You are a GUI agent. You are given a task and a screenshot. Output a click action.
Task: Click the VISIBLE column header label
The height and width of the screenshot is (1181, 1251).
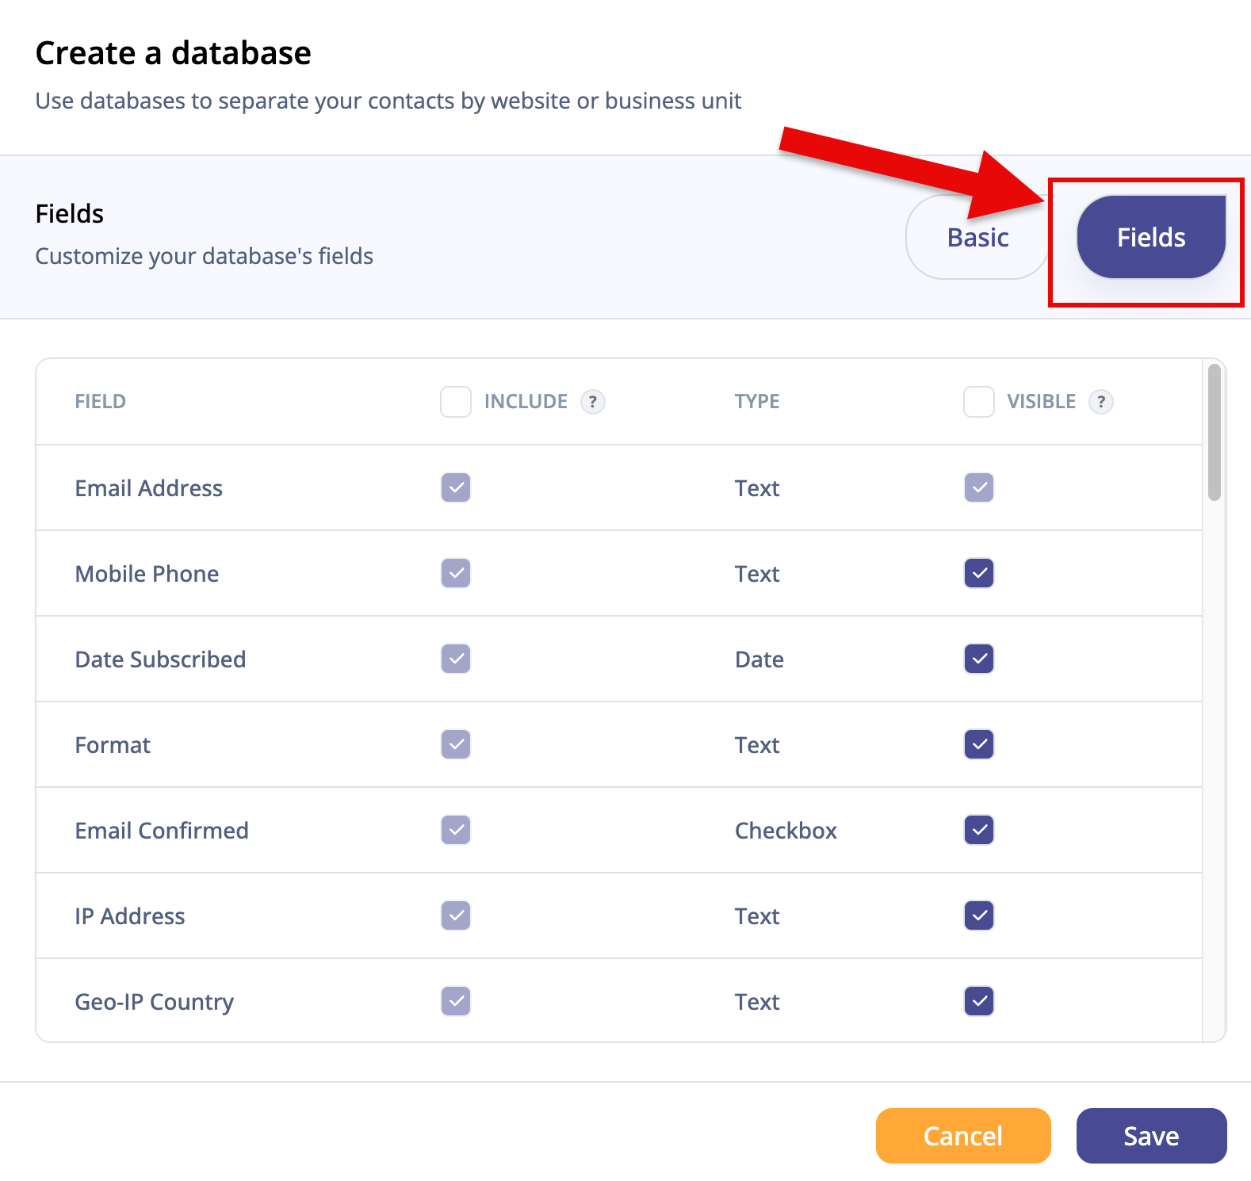(1041, 402)
